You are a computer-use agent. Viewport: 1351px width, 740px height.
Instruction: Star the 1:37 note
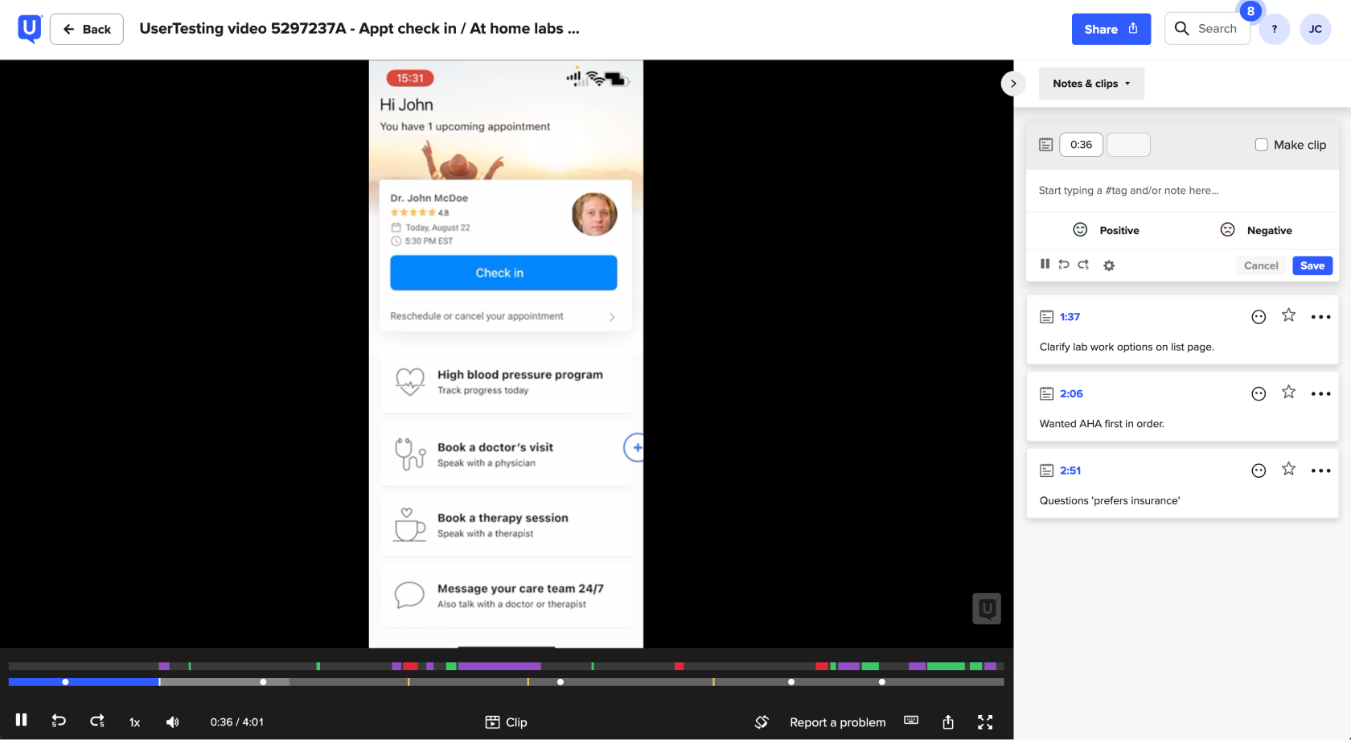(1288, 316)
